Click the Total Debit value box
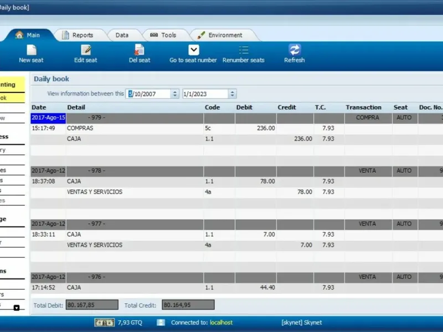443x332 pixels. point(92,305)
